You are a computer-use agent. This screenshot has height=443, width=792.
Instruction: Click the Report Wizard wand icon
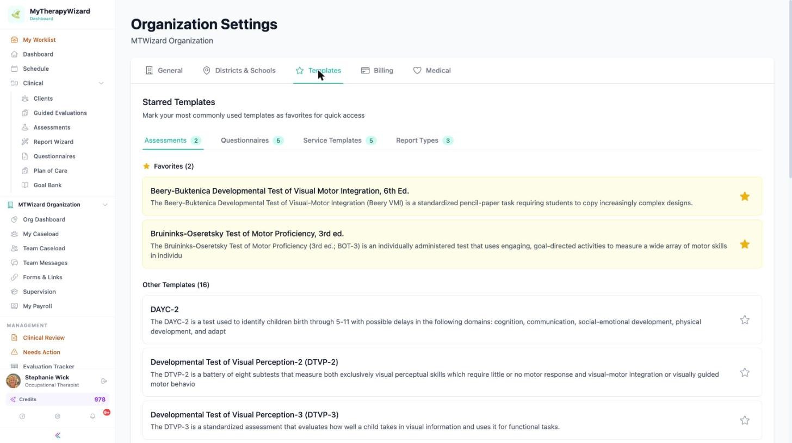click(x=25, y=142)
